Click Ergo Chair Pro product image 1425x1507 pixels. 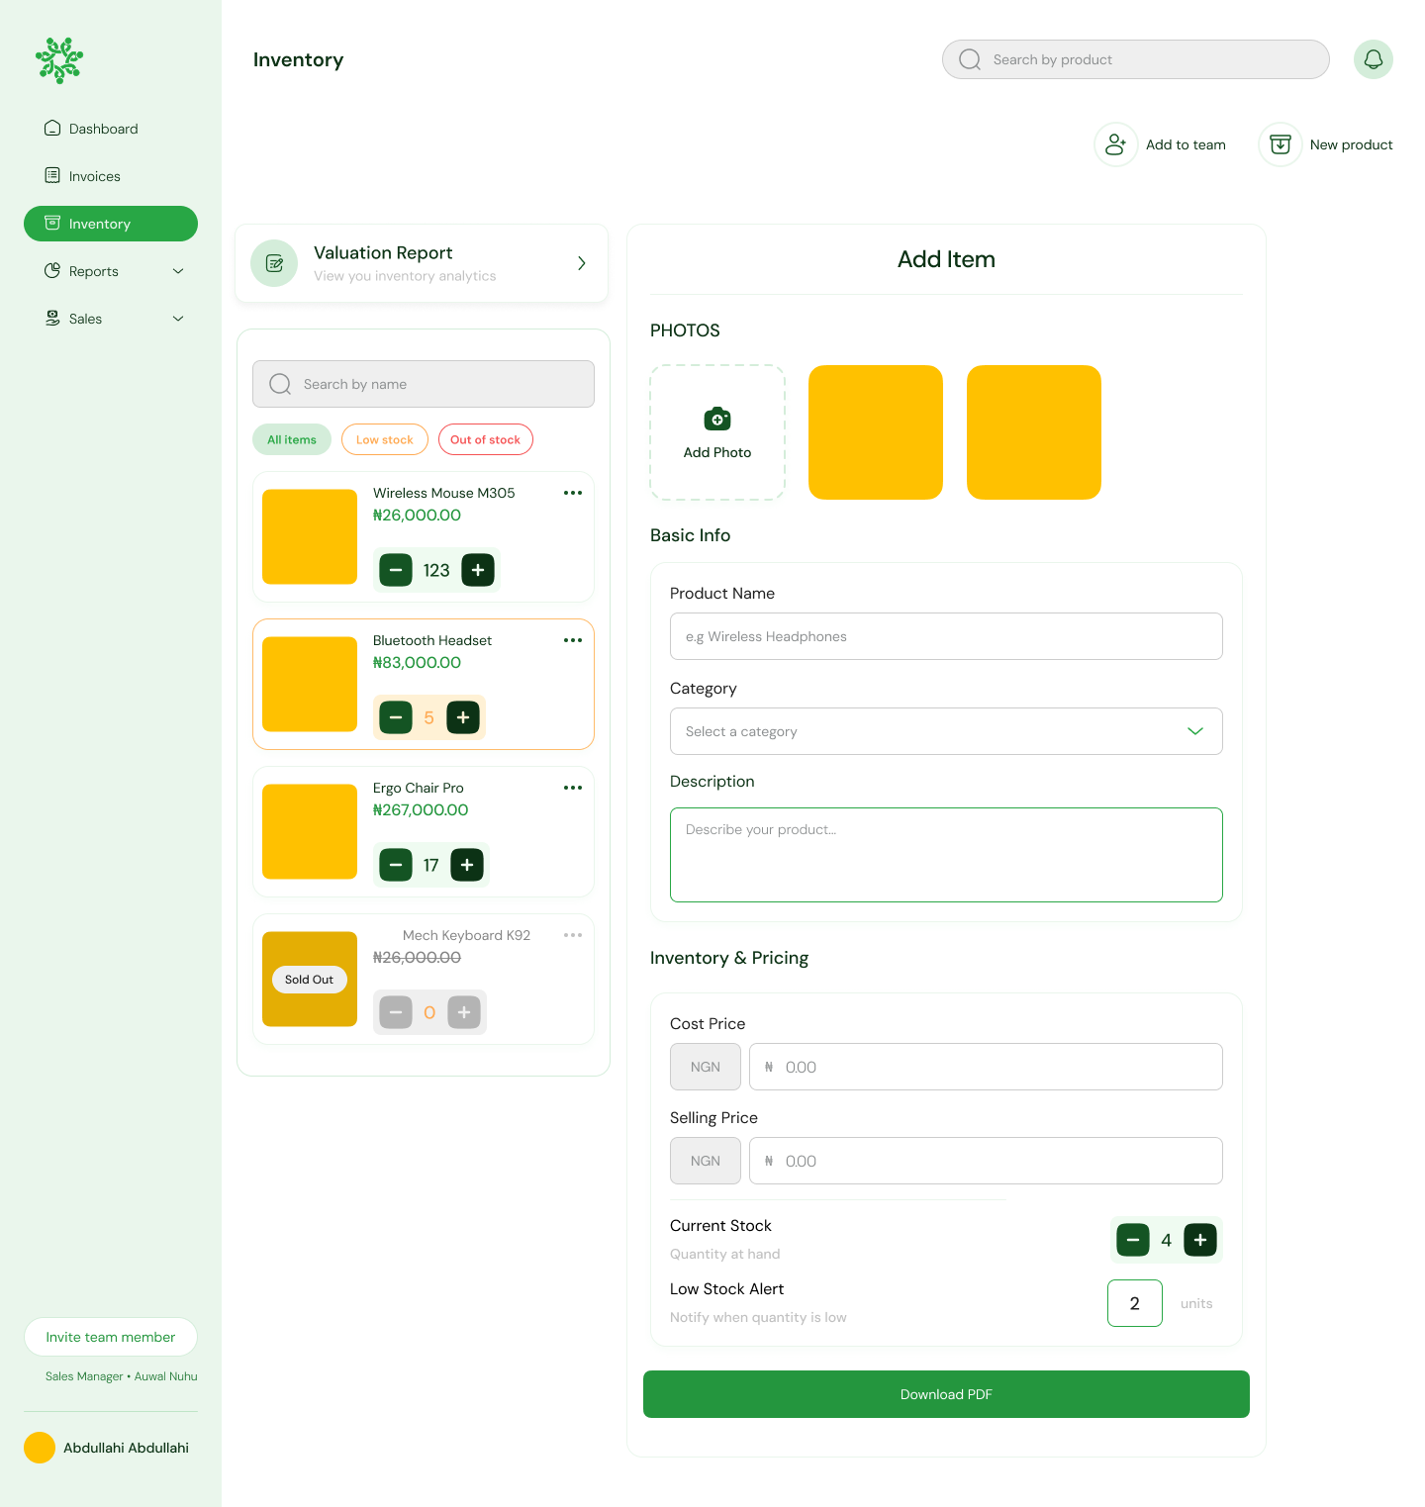pyautogui.click(x=310, y=831)
